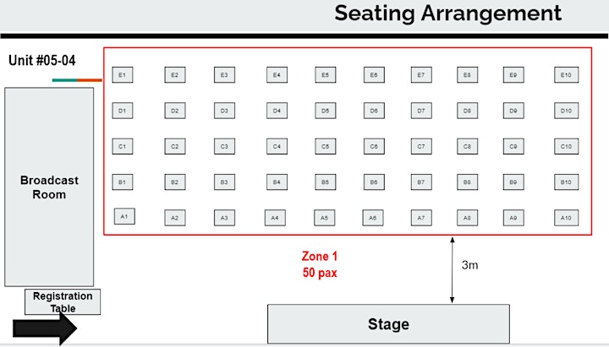Click seat D2 box
The width and height of the screenshot is (609, 347).
(175, 111)
